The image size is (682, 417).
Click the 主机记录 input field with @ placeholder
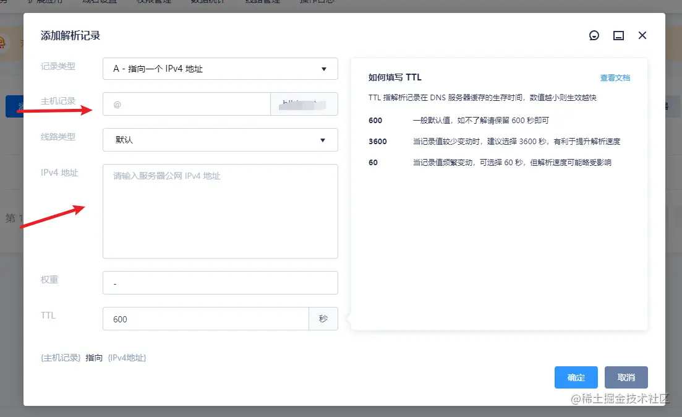pos(187,104)
